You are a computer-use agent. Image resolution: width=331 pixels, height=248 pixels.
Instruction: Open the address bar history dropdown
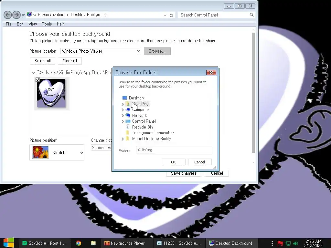(x=165, y=15)
